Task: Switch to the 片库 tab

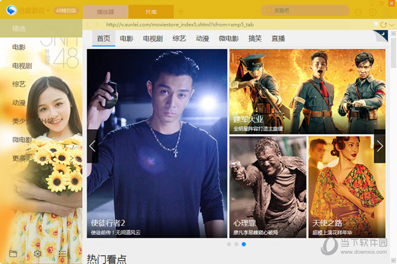Action: coord(151,12)
